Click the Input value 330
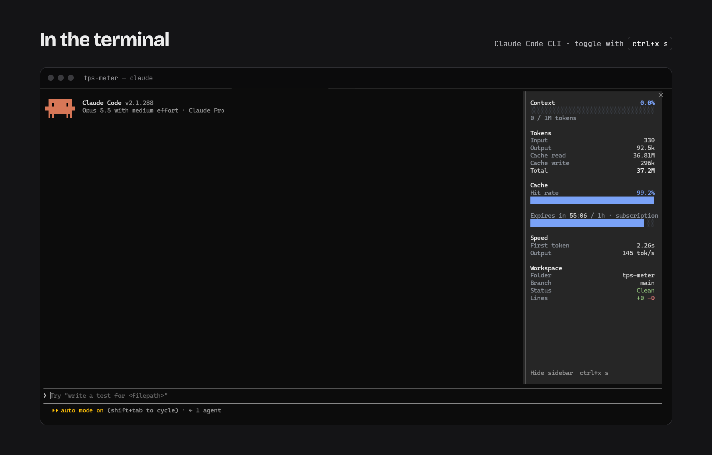The image size is (712, 455). (649, 140)
